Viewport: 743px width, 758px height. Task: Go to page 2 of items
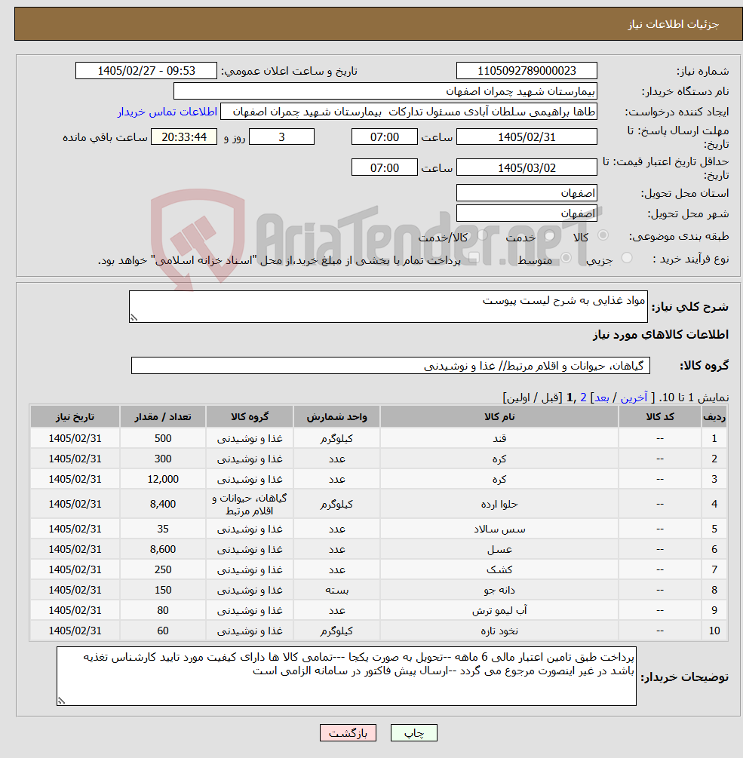[583, 397]
